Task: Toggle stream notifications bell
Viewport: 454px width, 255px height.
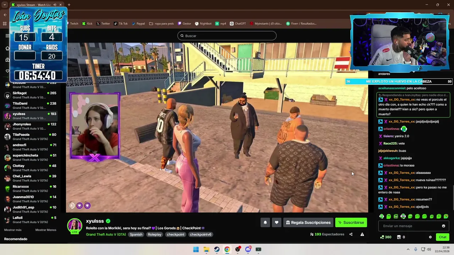Action: point(265,222)
